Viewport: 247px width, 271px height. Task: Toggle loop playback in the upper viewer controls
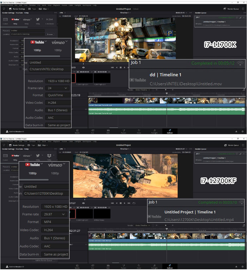click(134, 67)
